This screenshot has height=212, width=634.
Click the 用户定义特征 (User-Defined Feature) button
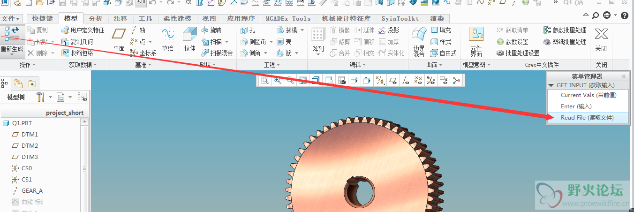83,30
